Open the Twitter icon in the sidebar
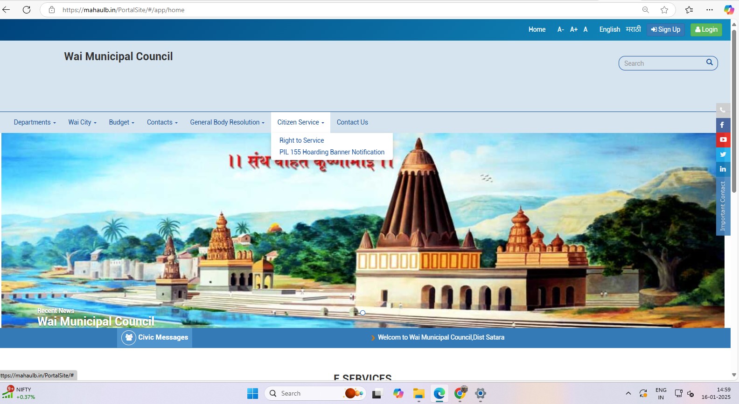The image size is (739, 404). point(723,154)
